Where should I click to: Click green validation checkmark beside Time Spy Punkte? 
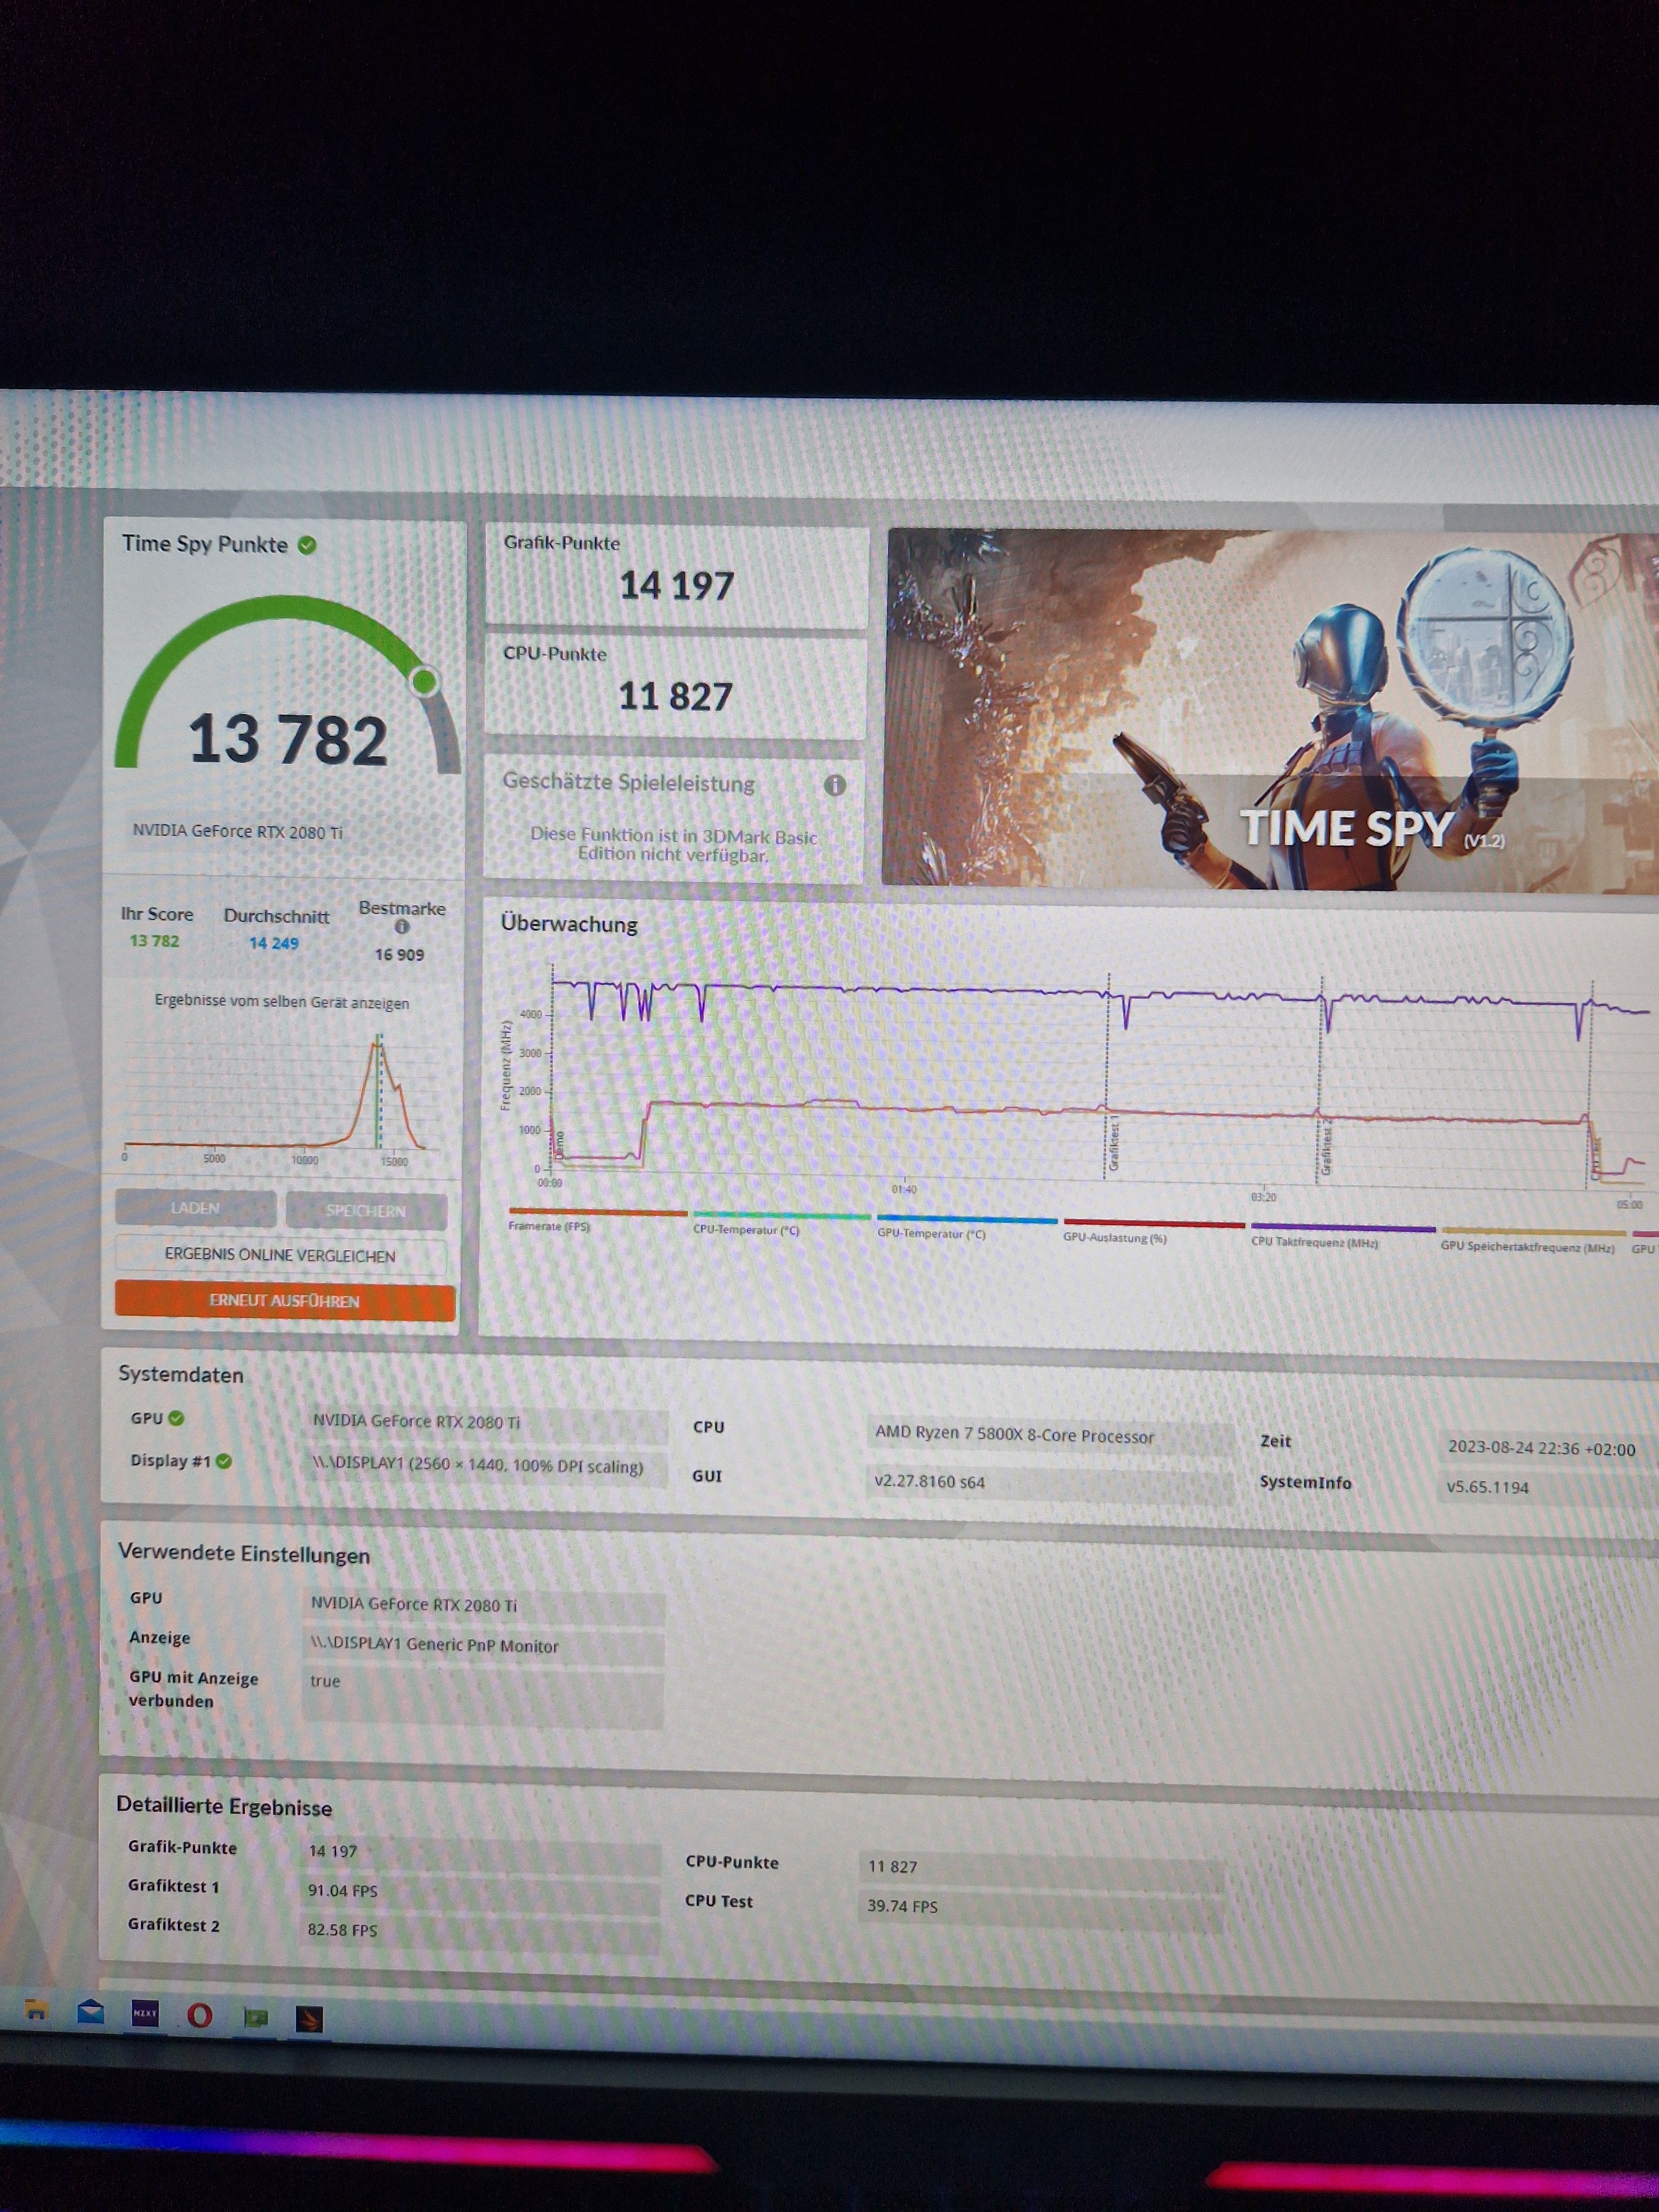tap(307, 545)
